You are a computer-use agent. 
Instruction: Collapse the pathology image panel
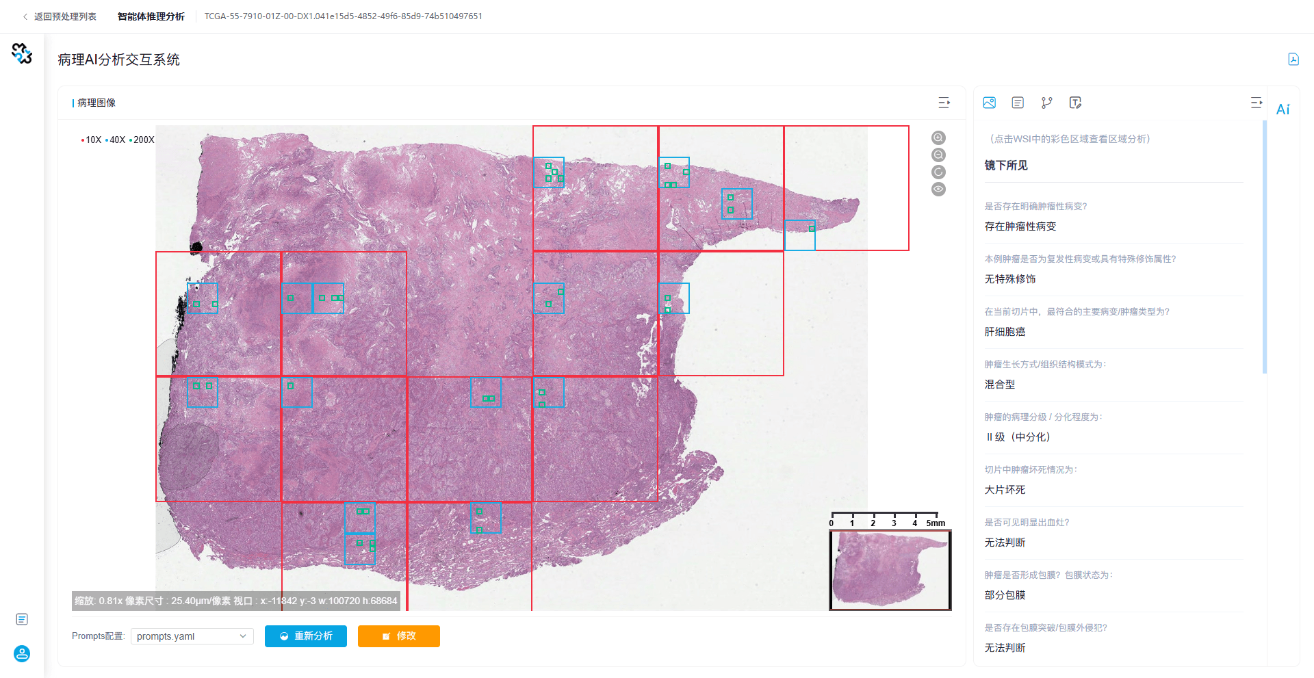[x=944, y=103]
